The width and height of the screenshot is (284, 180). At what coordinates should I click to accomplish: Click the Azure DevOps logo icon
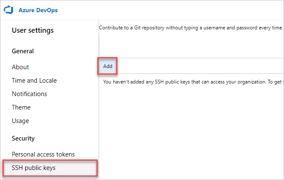tap(8, 10)
